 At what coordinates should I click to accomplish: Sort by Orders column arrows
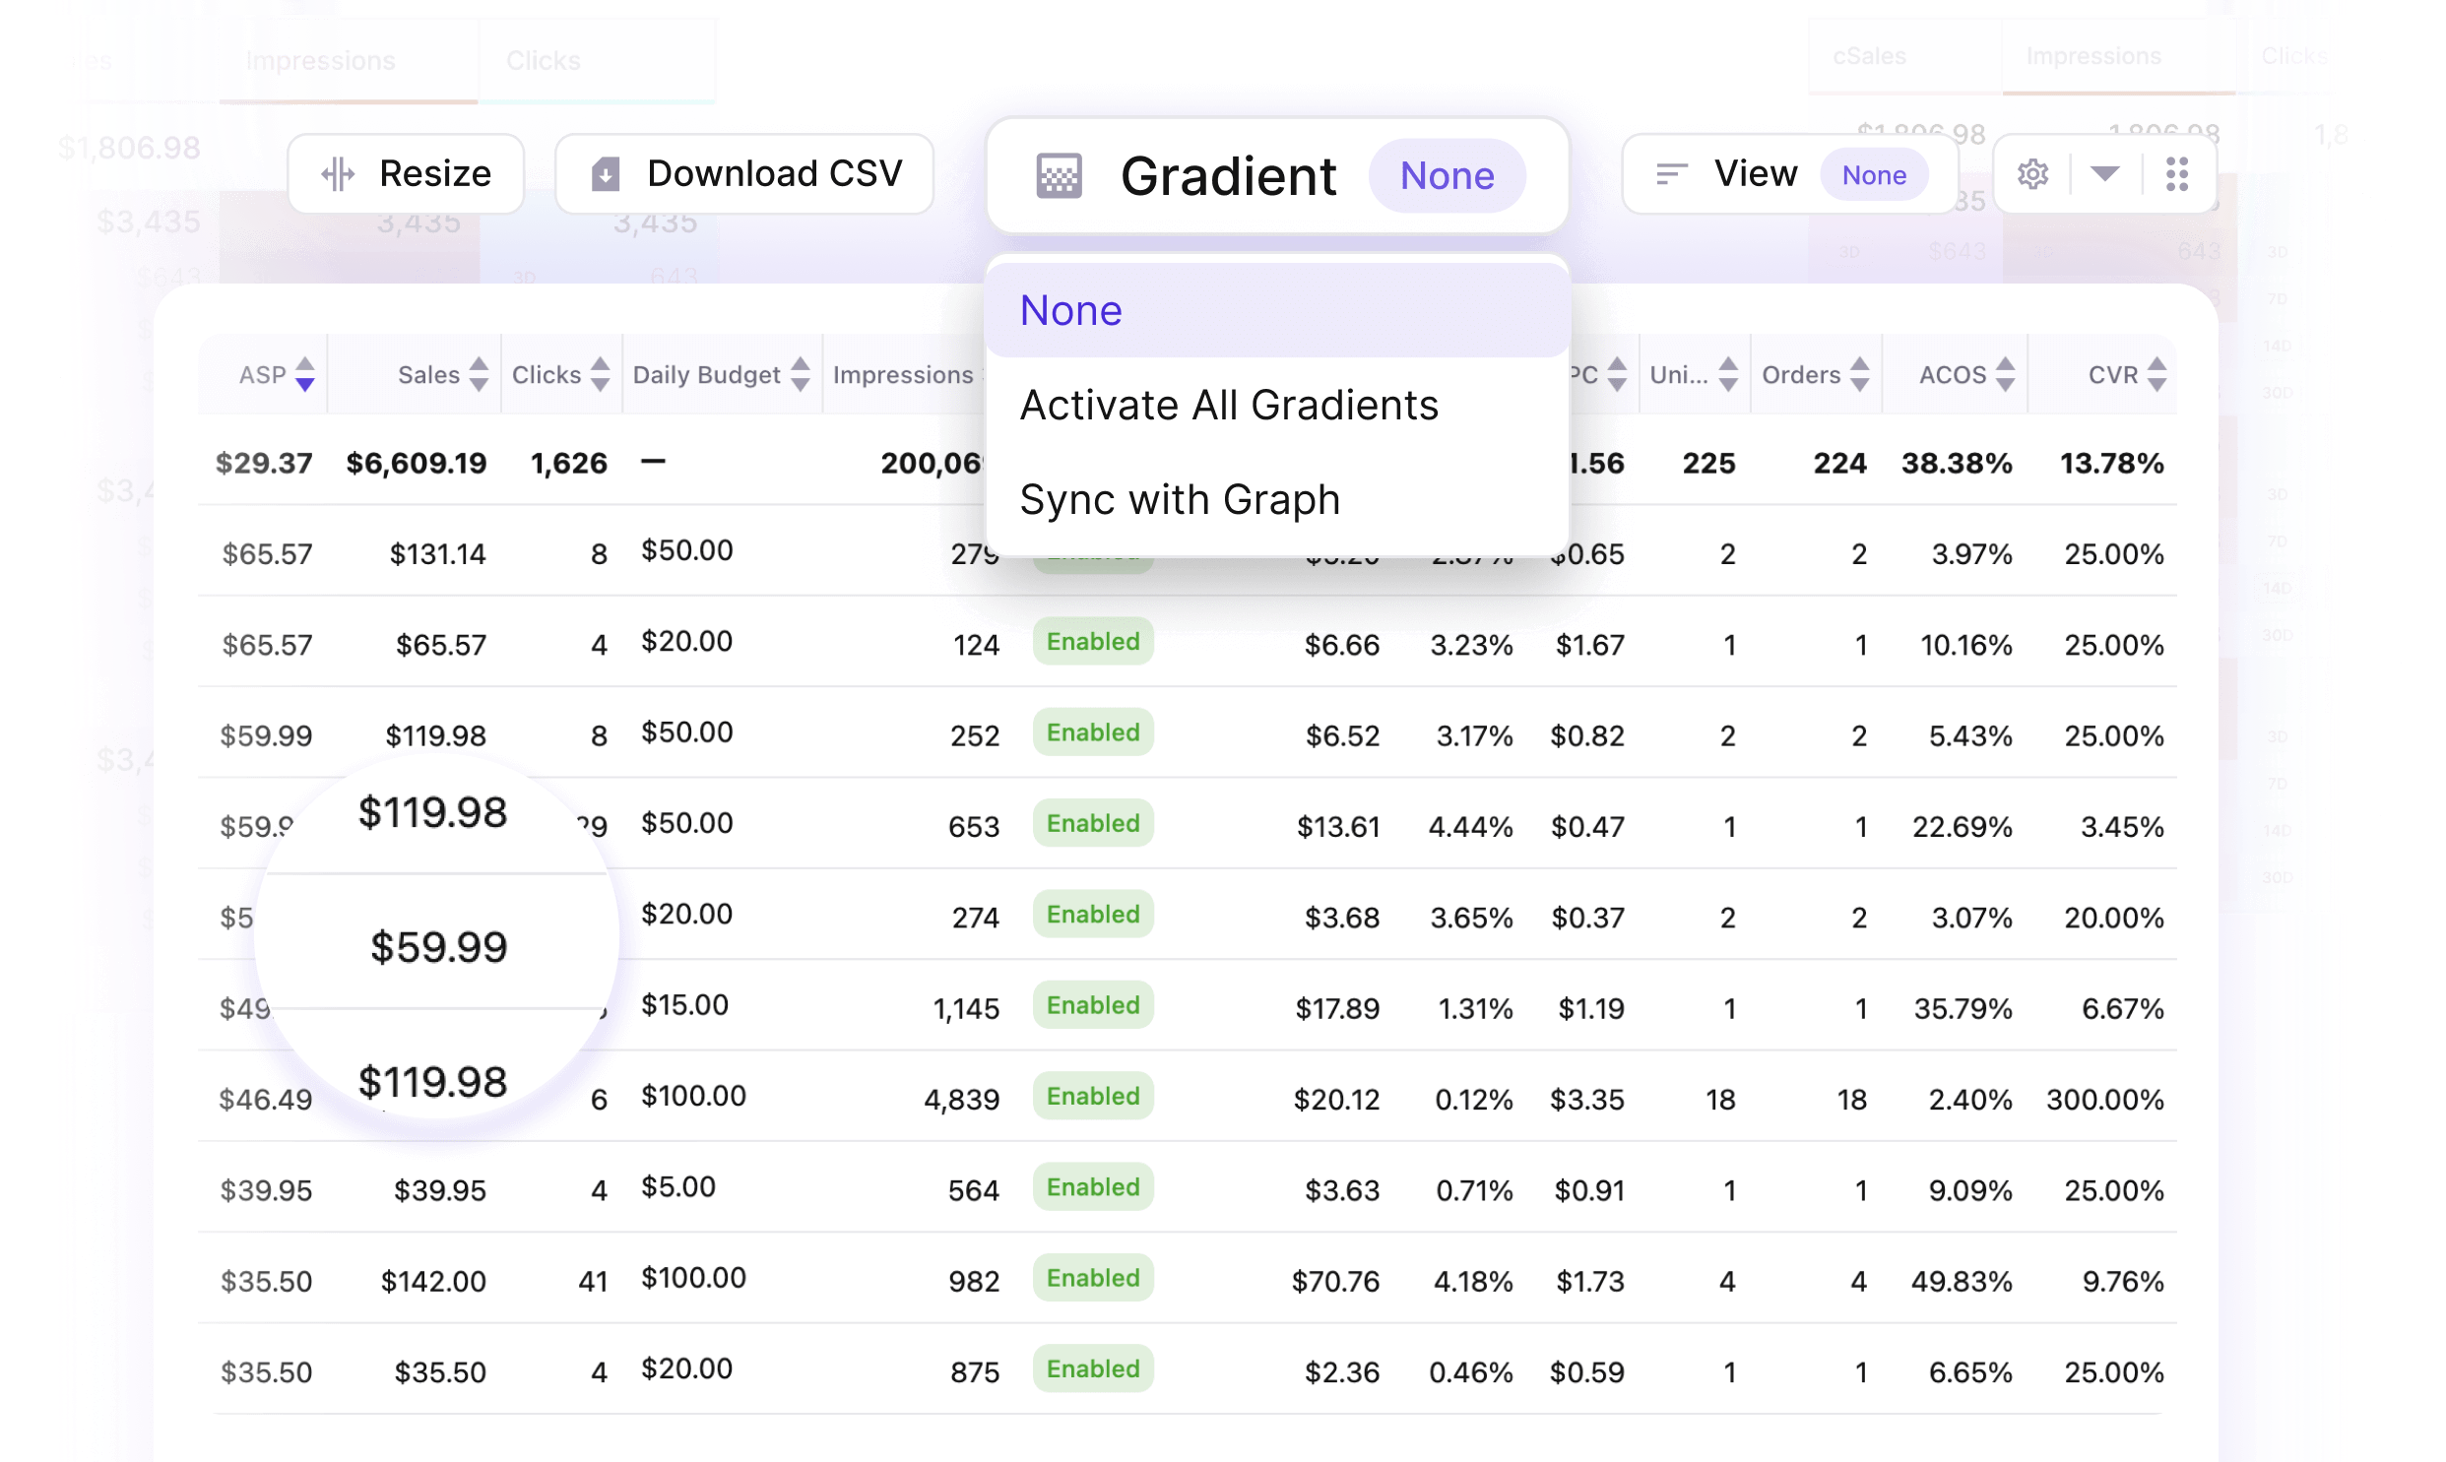click(x=1860, y=374)
